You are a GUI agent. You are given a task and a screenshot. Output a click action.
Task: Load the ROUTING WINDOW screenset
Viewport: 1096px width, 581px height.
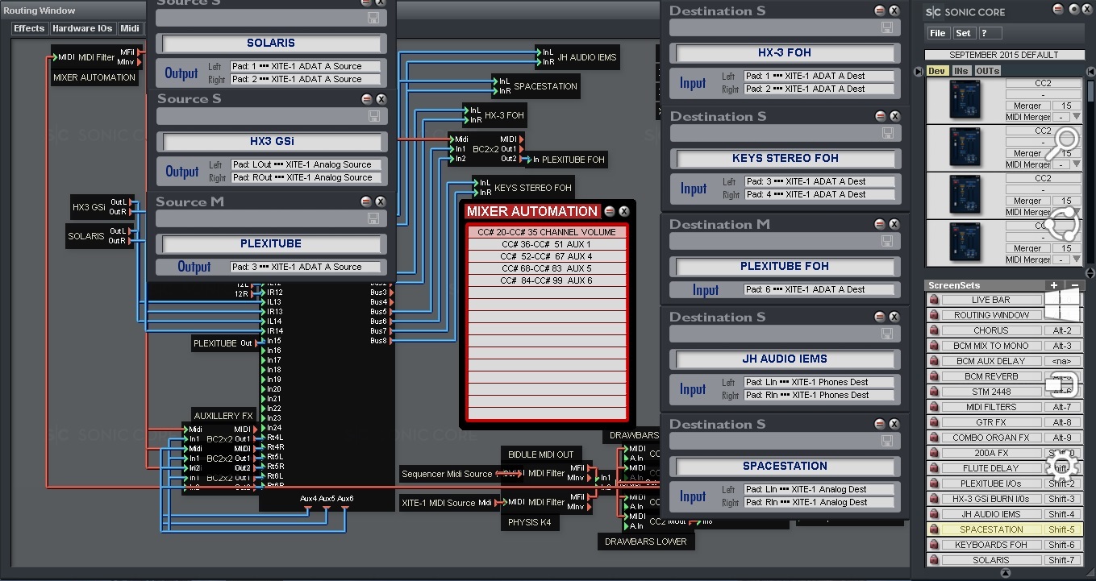991,315
